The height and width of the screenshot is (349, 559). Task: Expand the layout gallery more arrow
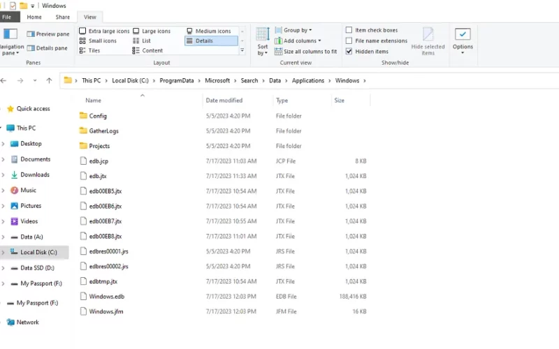(x=242, y=50)
